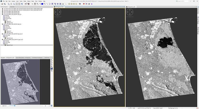The height and width of the screenshot is (109, 199).
Task: Expand Tie-Point Grids folder under product [8]
Action: point(2,28)
